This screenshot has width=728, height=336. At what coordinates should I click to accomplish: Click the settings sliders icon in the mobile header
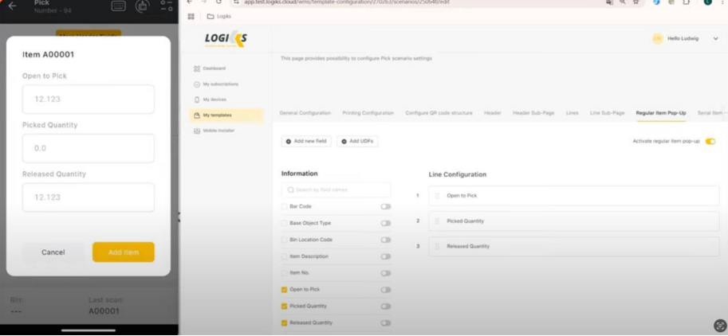pyautogui.click(x=166, y=6)
